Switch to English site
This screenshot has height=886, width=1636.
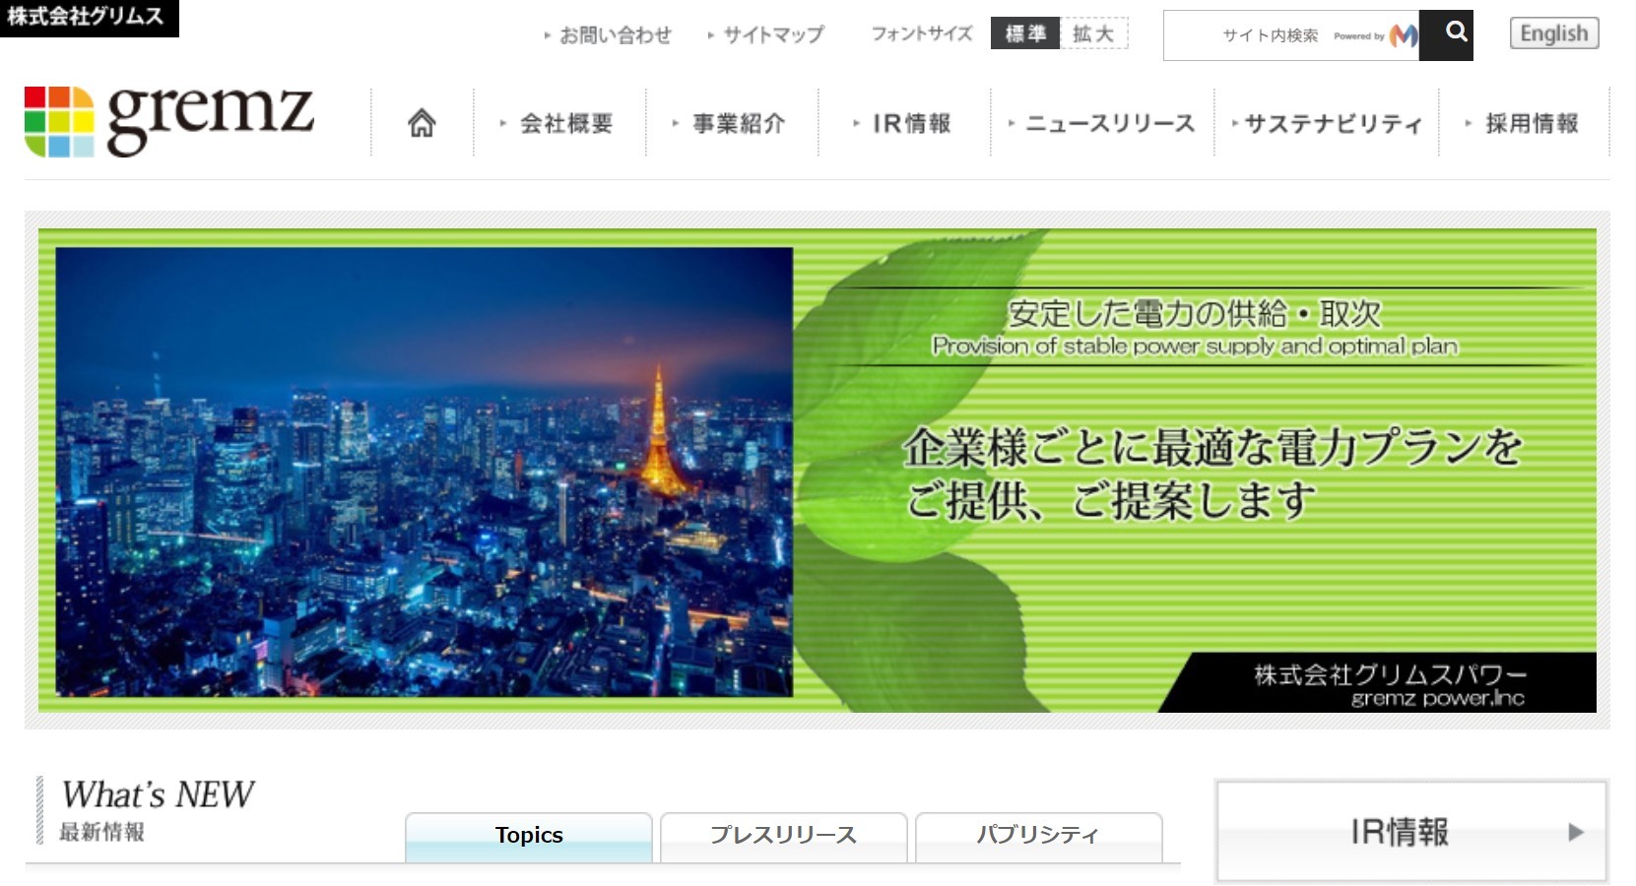point(1554,33)
